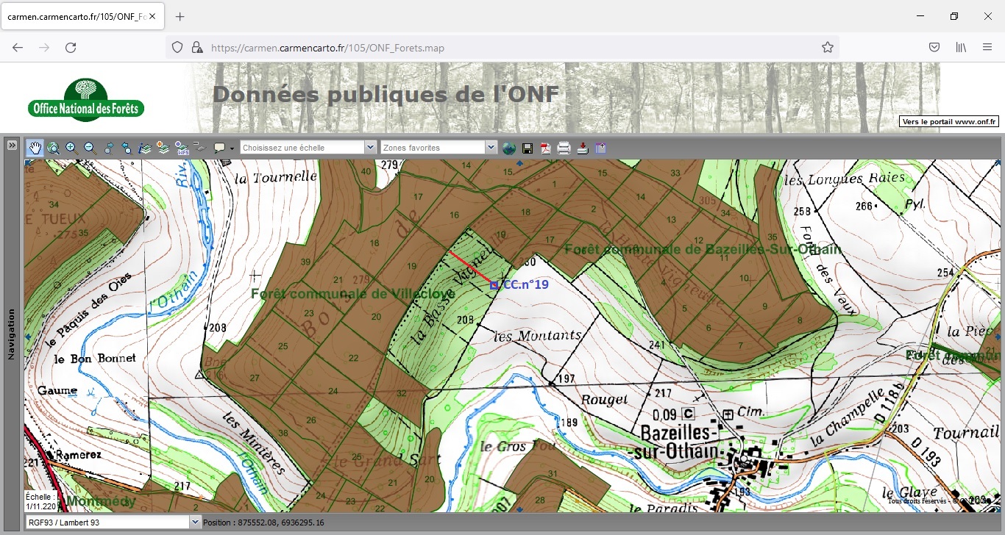Viewport: 1005px width, 535px height.
Task: Open the browser Library button
Action: [x=961, y=47]
